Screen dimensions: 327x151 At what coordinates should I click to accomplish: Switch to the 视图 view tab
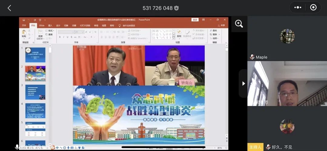point(104,25)
